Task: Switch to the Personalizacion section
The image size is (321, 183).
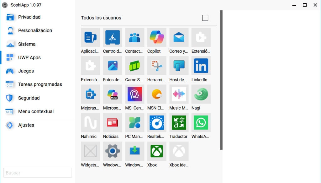Action: click(38, 30)
